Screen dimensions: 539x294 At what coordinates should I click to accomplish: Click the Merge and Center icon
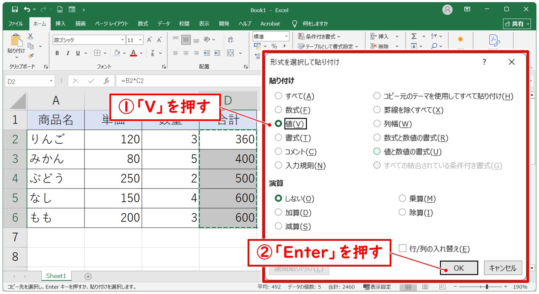click(231, 53)
